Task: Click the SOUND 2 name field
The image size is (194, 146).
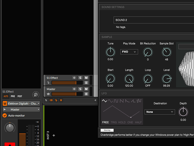Action: (154, 20)
